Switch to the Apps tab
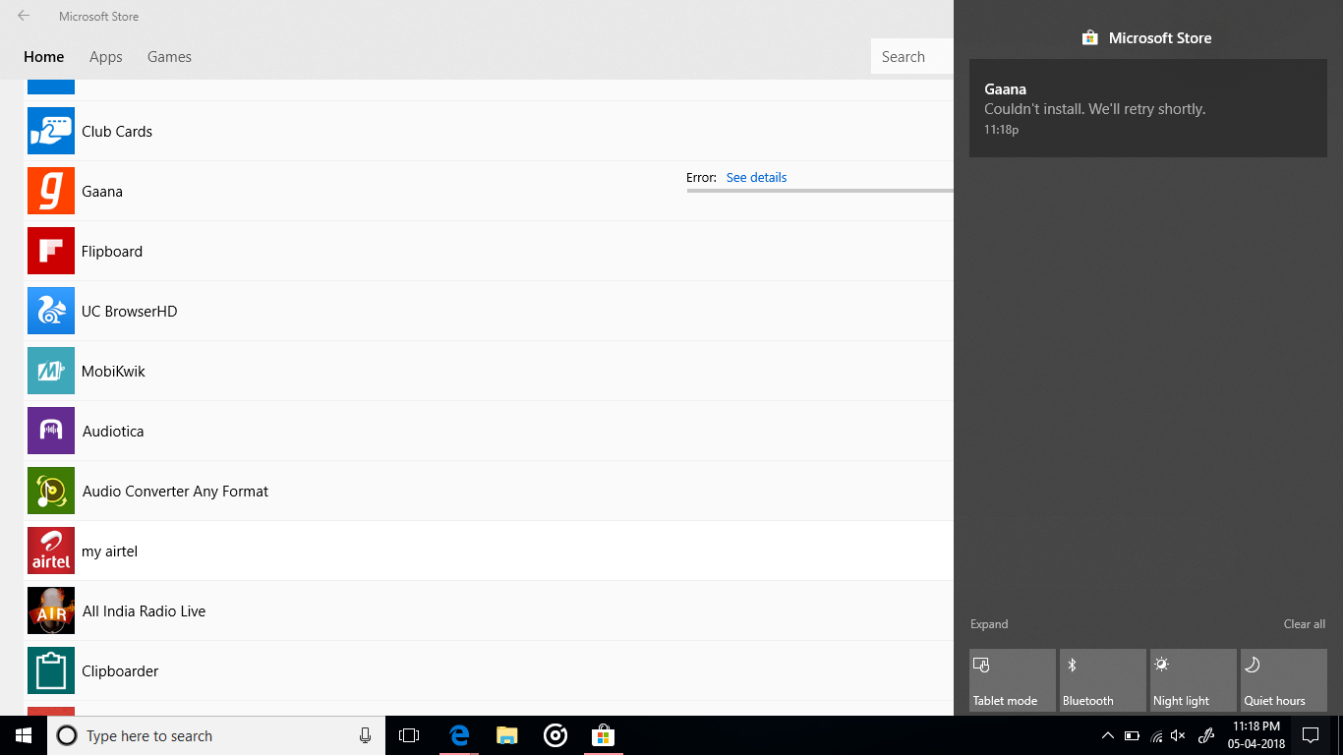The height and width of the screenshot is (755, 1343). pos(106,57)
